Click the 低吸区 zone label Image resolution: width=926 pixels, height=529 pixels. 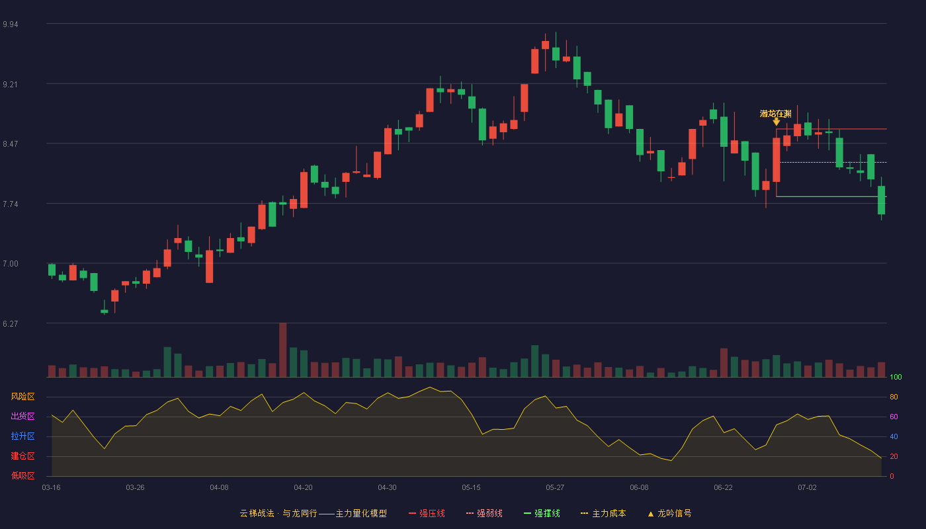click(x=22, y=475)
